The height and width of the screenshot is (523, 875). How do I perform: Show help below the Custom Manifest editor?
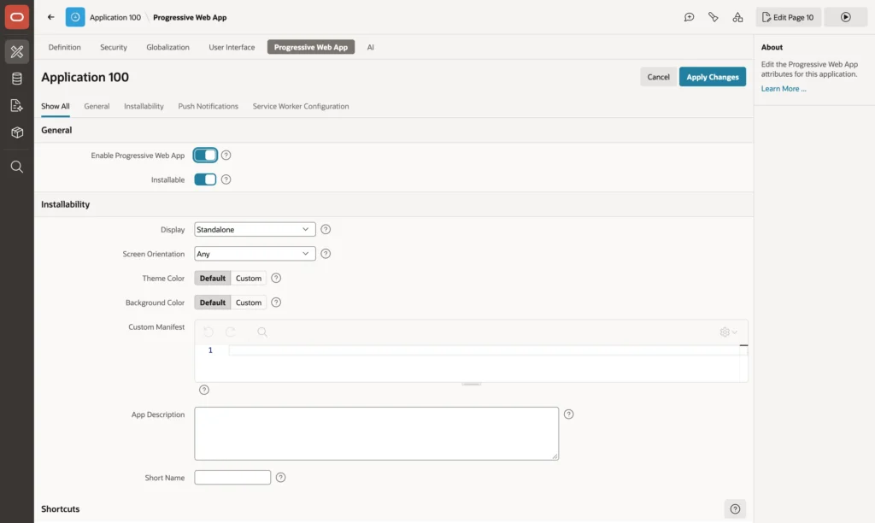[204, 391]
